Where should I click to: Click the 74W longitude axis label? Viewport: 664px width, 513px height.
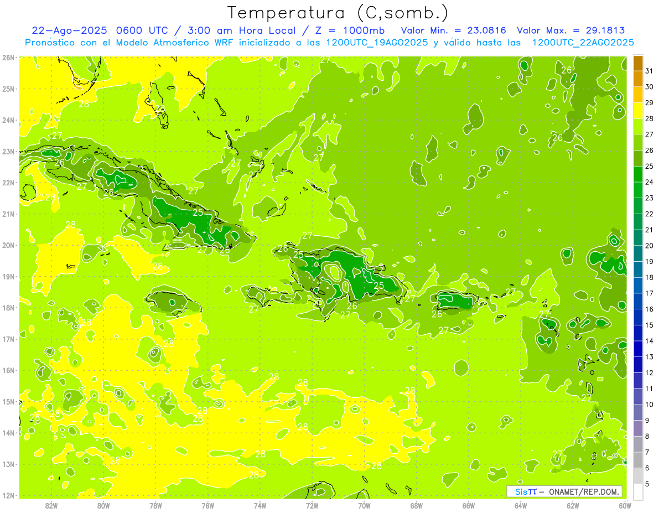[260, 505]
